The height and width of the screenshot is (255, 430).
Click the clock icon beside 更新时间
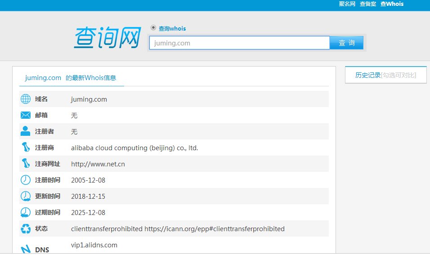26,196
